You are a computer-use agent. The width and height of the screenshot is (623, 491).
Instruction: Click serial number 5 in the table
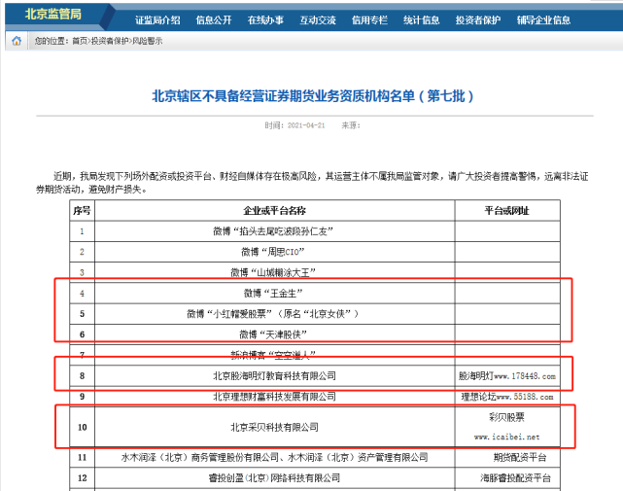pyautogui.click(x=83, y=314)
